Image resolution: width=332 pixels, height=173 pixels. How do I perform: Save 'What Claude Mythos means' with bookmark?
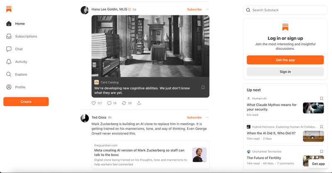[x=322, y=99]
